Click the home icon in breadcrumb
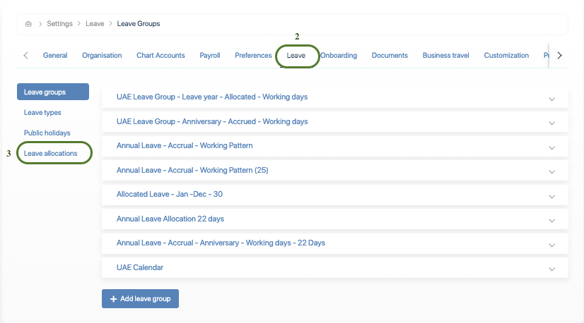Screen dimensions: 584x323 pos(28,24)
